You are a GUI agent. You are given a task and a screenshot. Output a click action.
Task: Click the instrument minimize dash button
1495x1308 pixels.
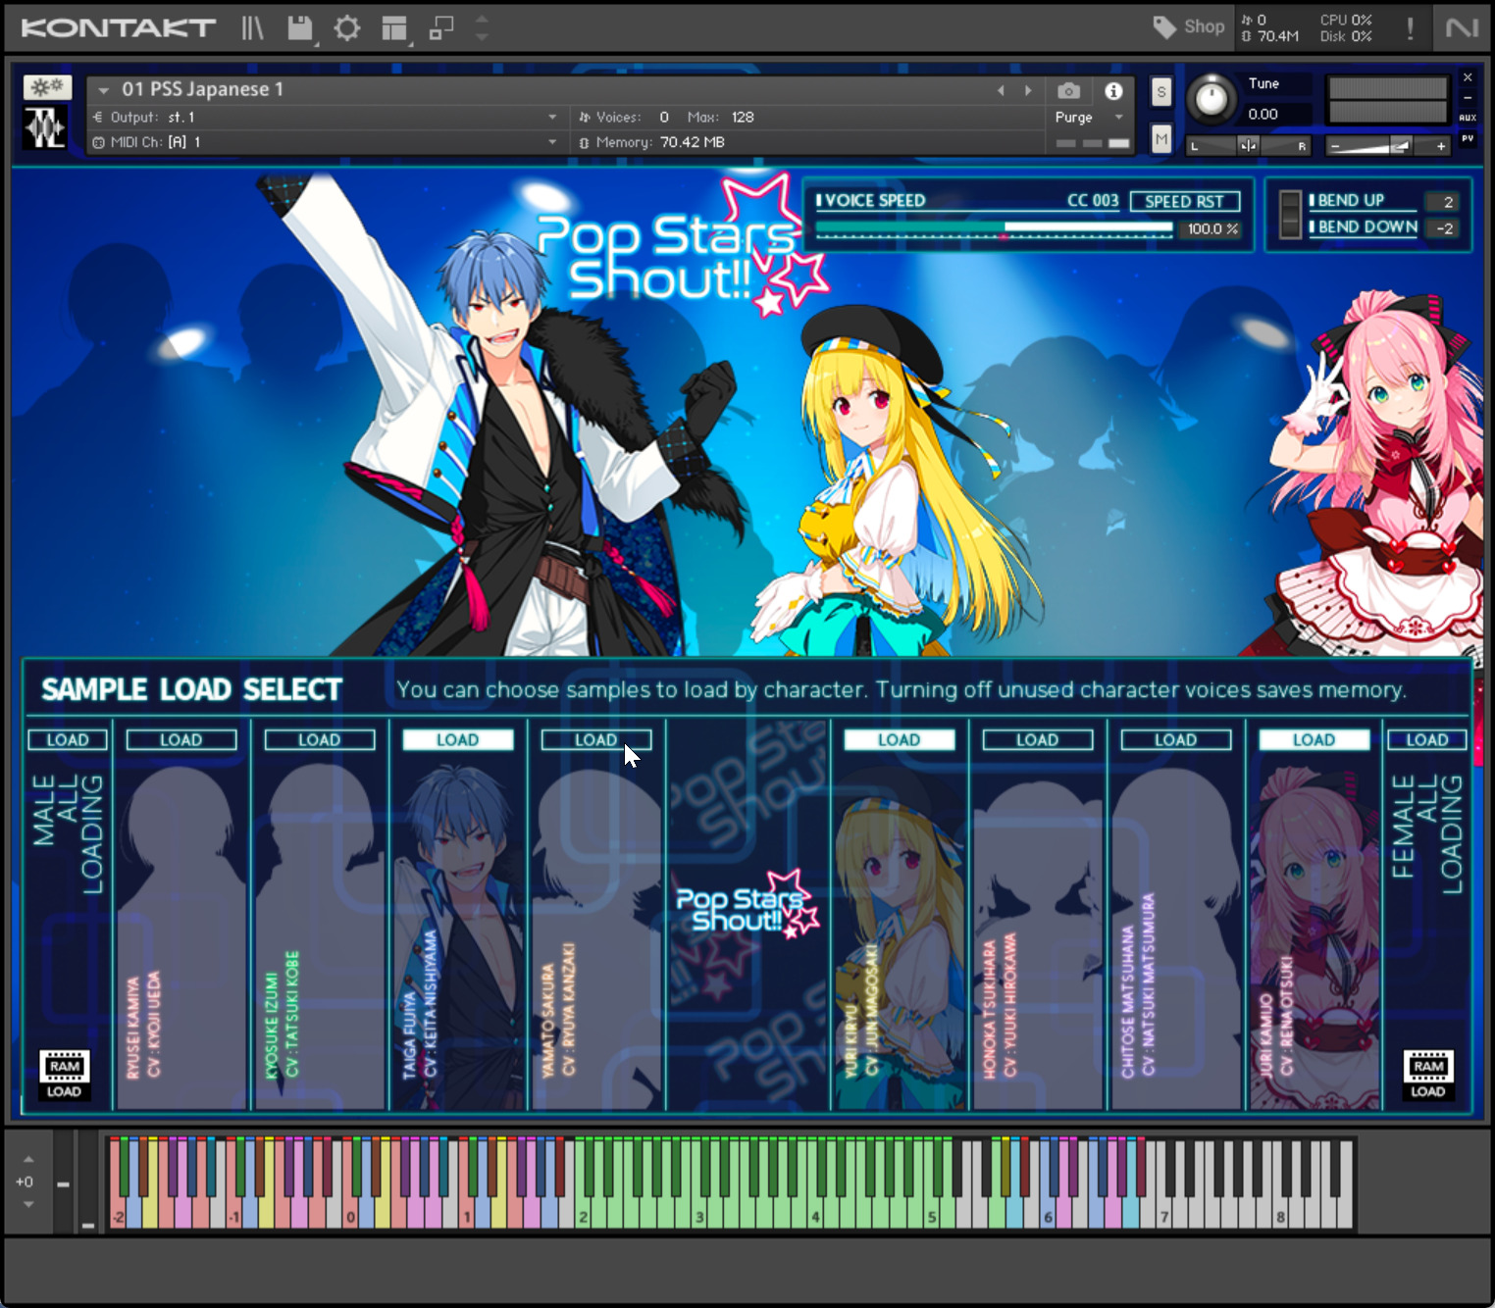(x=1468, y=97)
